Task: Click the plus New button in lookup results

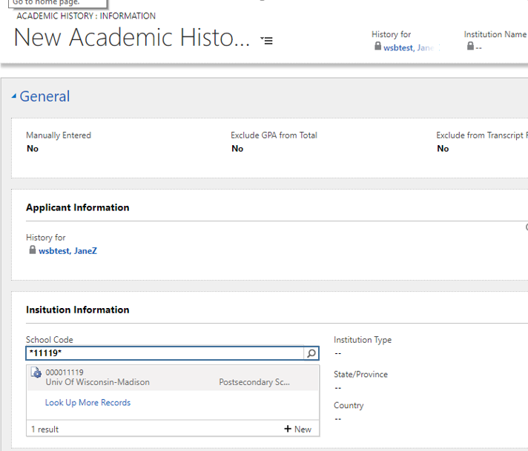Action: click(297, 429)
